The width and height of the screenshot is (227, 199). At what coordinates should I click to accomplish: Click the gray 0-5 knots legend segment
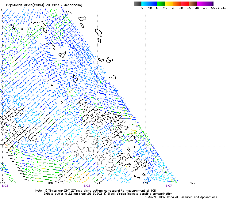pos(137,4)
